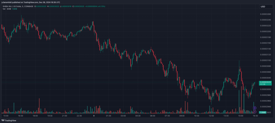Viewport: 275px width, 123px height.
Task: Click the 0.00002940 price axis label
Action: pyautogui.click(x=266, y=107)
